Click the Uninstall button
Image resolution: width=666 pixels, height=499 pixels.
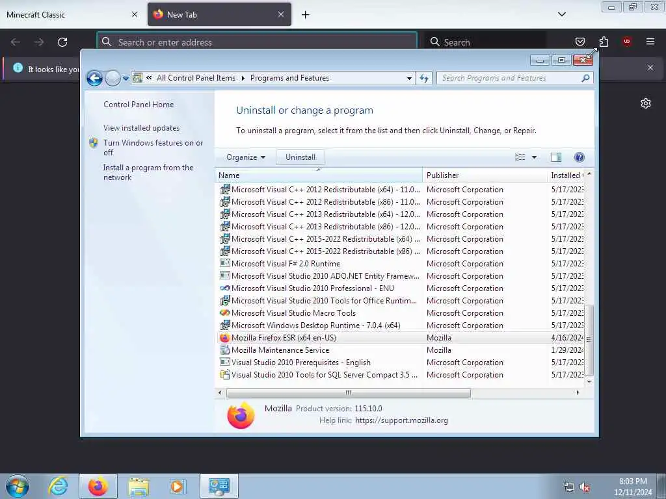click(300, 157)
